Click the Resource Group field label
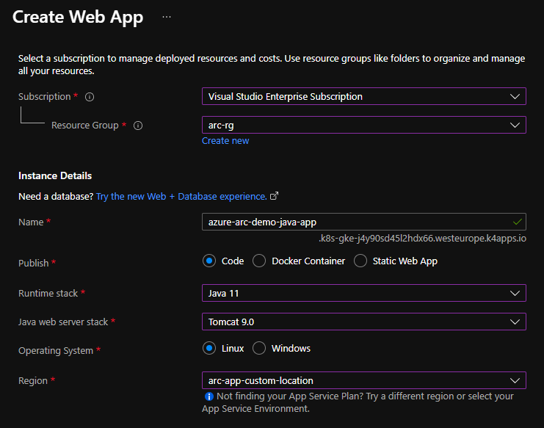The height and width of the screenshot is (428, 544). 85,126
